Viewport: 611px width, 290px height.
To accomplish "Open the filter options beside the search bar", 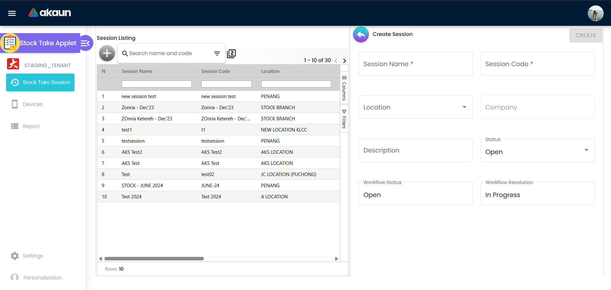I will 217,53.
